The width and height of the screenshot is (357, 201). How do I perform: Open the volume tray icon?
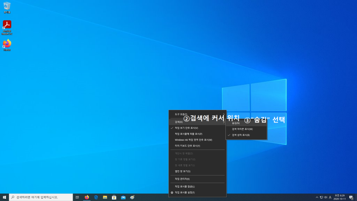pyautogui.click(x=326, y=198)
